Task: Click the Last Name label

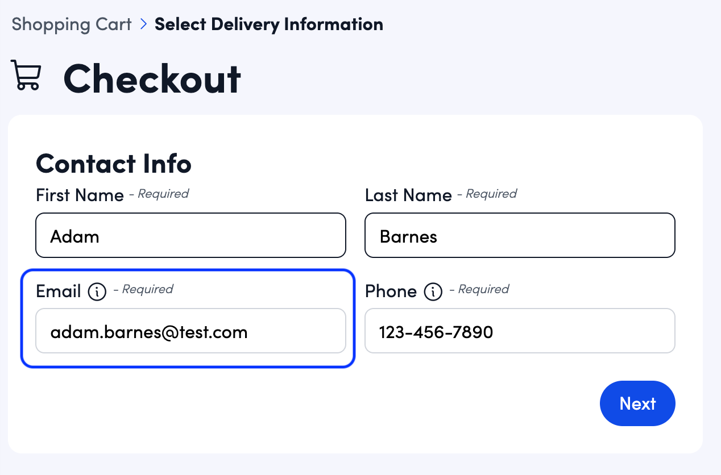Action: (408, 195)
